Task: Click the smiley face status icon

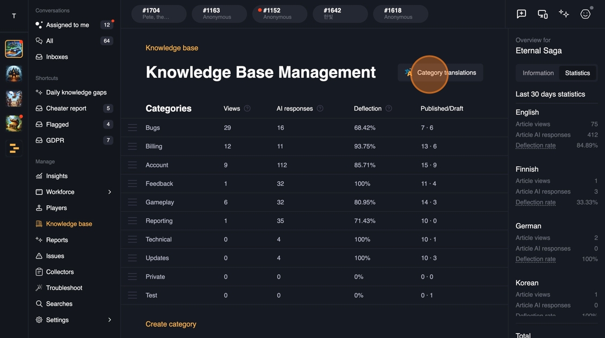Action: click(x=586, y=14)
